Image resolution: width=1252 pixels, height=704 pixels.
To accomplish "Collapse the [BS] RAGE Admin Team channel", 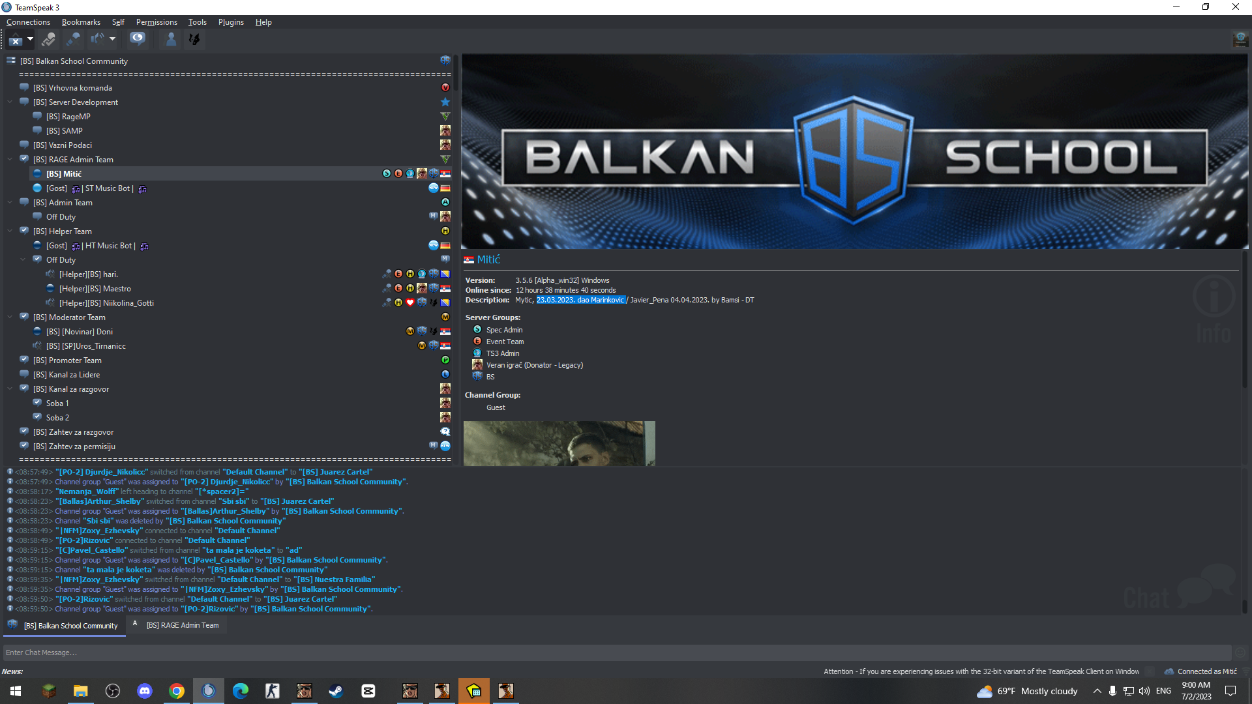I will pos(10,159).
